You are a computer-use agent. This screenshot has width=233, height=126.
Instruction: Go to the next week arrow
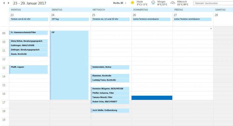(8, 3)
